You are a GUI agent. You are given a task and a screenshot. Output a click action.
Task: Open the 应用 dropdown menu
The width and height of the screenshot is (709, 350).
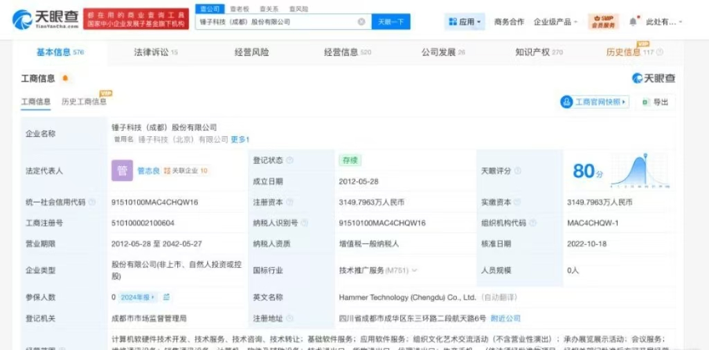(x=465, y=22)
